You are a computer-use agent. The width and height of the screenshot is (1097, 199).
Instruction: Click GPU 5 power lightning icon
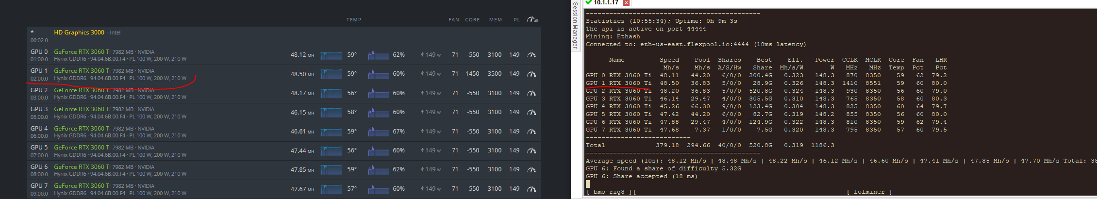(422, 150)
